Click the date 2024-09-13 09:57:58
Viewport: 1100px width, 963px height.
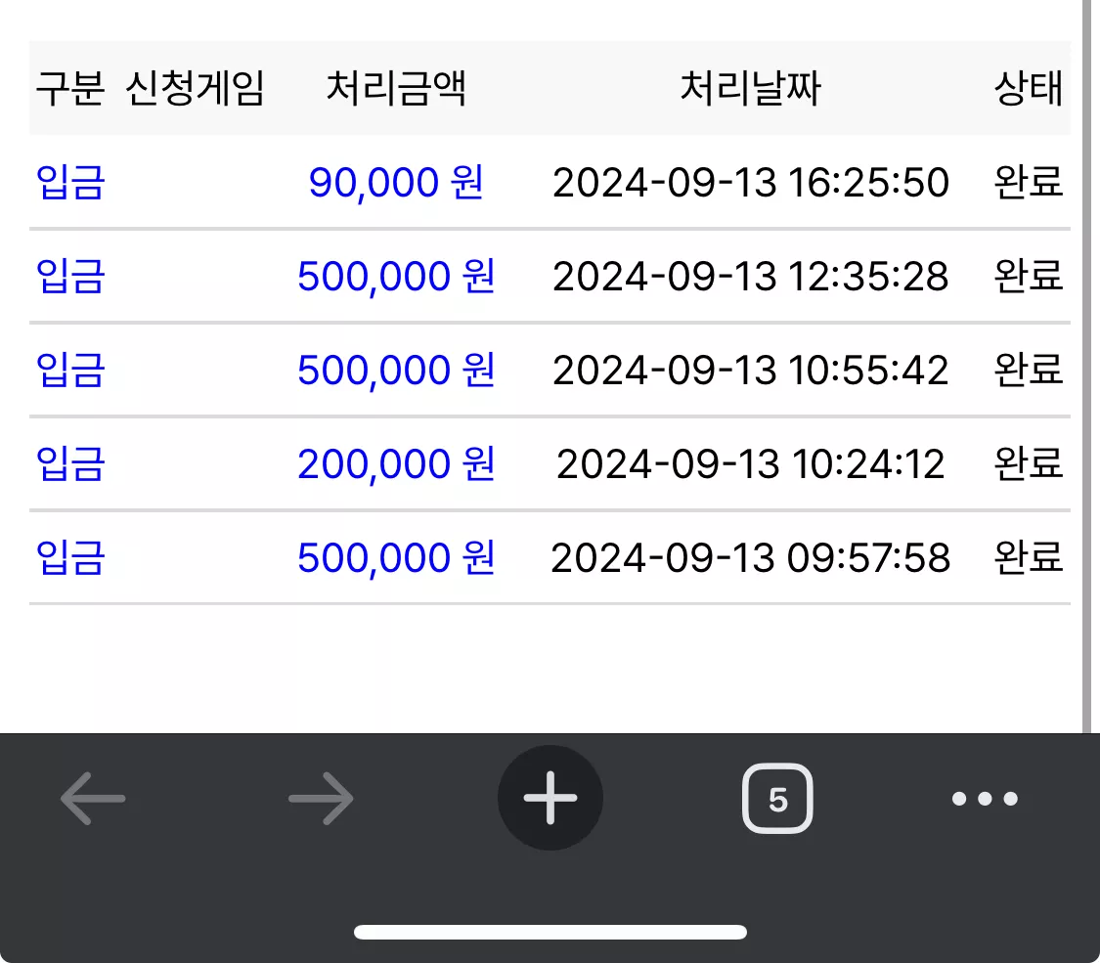tap(751, 558)
